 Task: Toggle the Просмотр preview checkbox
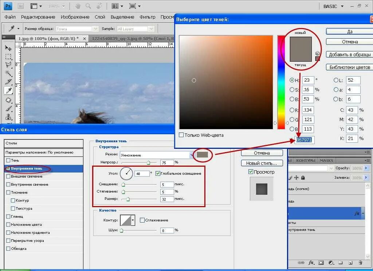click(251, 172)
